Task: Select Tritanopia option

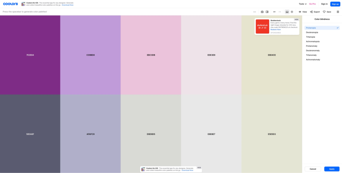Action: click(x=322, y=37)
